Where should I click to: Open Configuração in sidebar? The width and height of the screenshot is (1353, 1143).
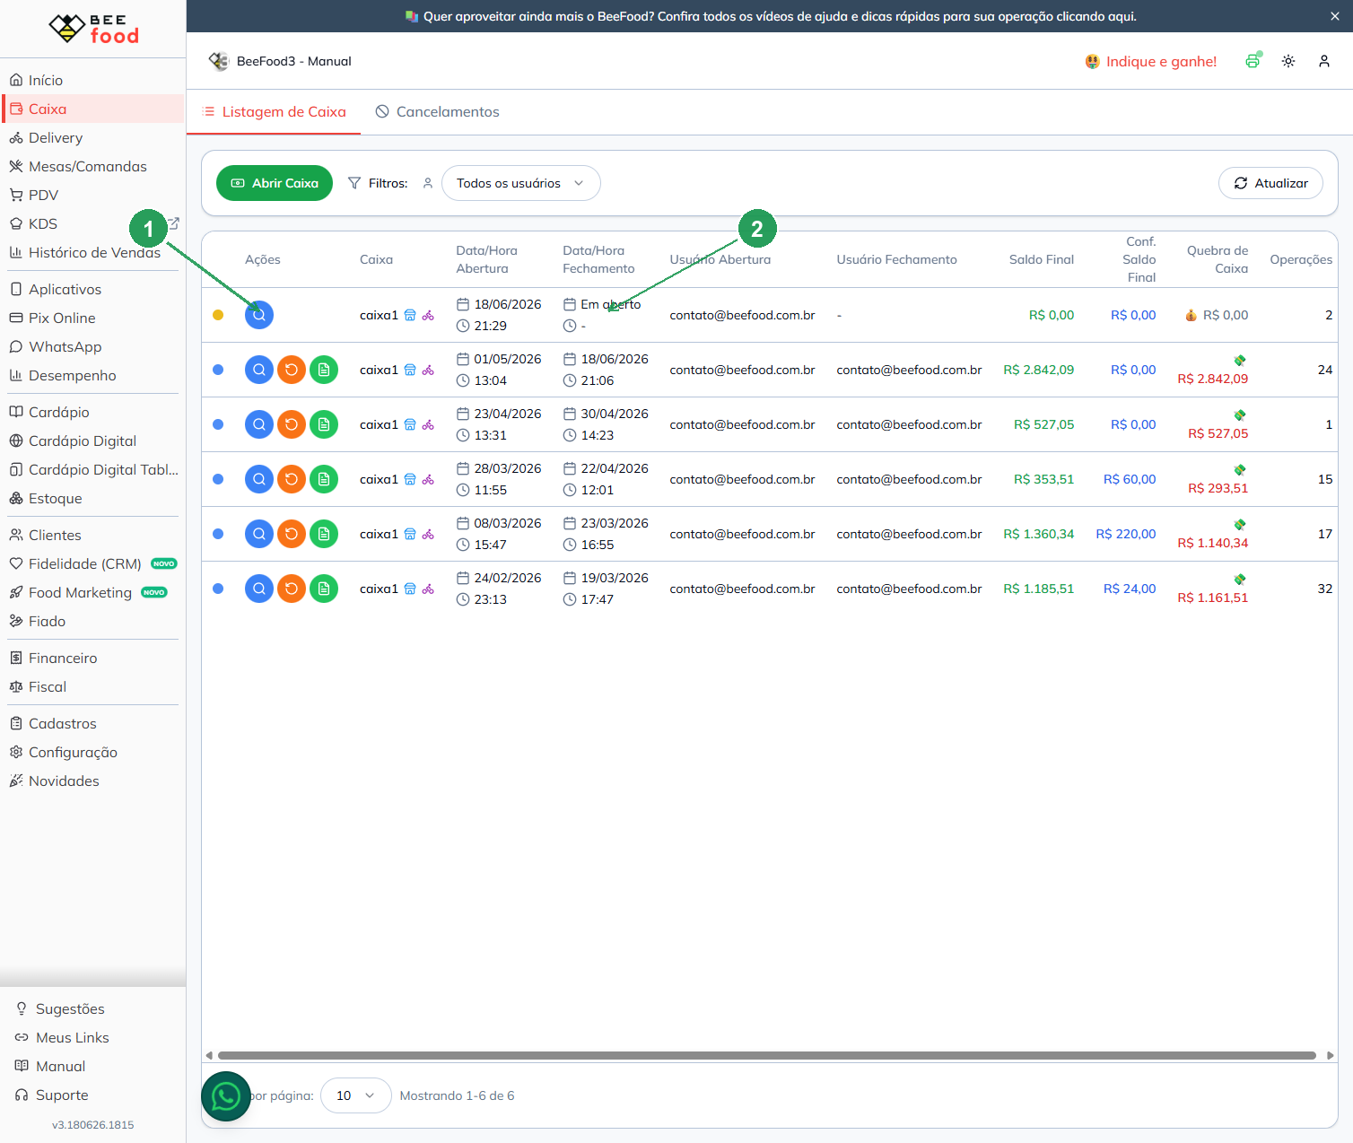[x=93, y=752]
